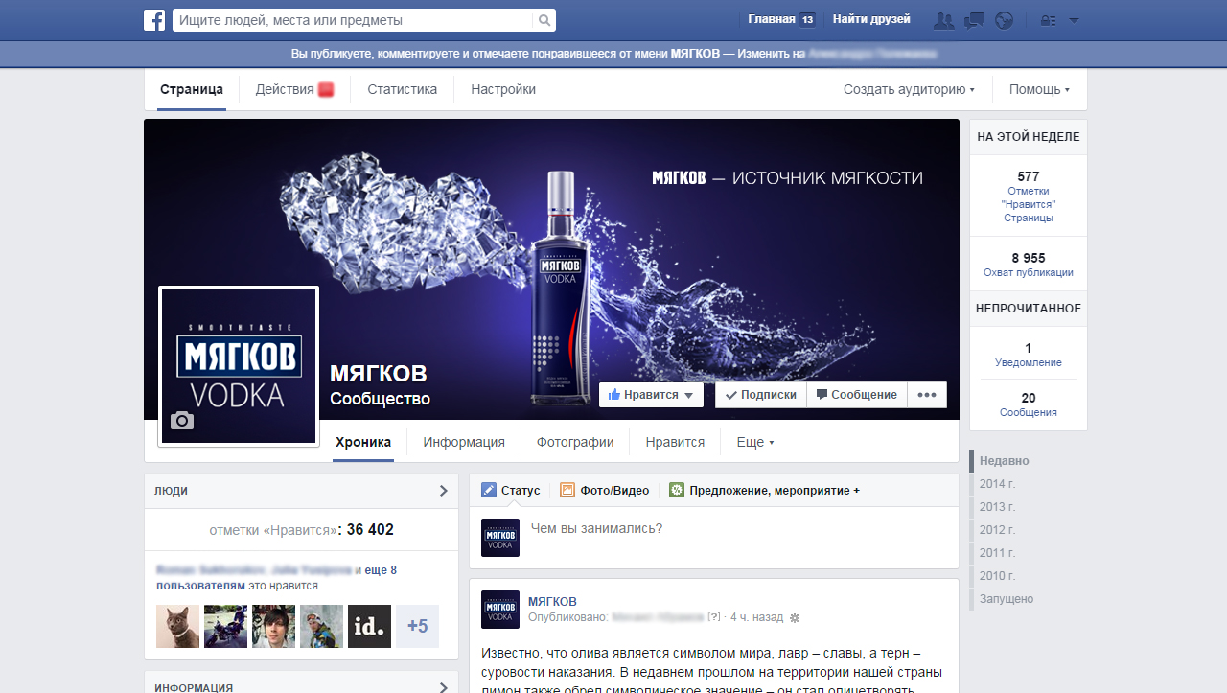Open the messages chat bubbles icon

(x=974, y=20)
